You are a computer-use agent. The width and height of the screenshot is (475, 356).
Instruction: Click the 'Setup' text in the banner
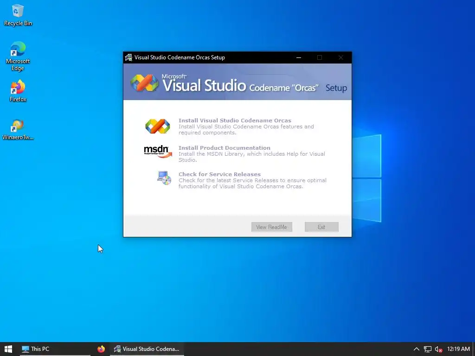click(336, 88)
